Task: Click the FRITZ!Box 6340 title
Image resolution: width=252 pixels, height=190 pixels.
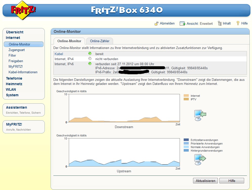Action: coord(127,10)
